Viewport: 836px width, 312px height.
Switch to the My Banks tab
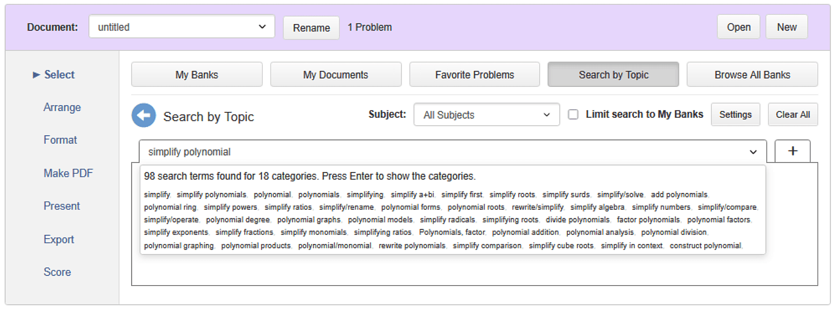pyautogui.click(x=196, y=74)
